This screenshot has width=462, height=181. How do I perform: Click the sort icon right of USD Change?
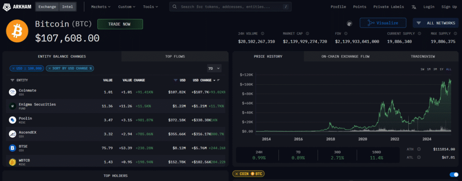coord(219,80)
